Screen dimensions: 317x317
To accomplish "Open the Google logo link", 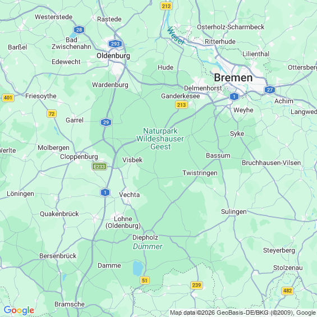I will click(19, 310).
